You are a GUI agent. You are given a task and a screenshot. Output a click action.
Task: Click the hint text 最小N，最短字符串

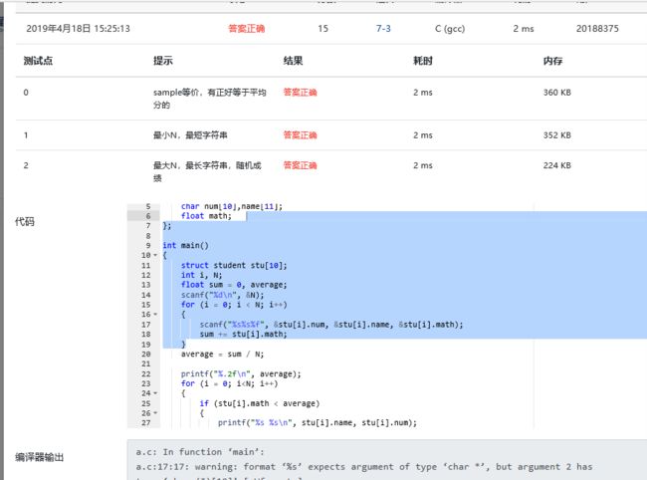coord(190,135)
